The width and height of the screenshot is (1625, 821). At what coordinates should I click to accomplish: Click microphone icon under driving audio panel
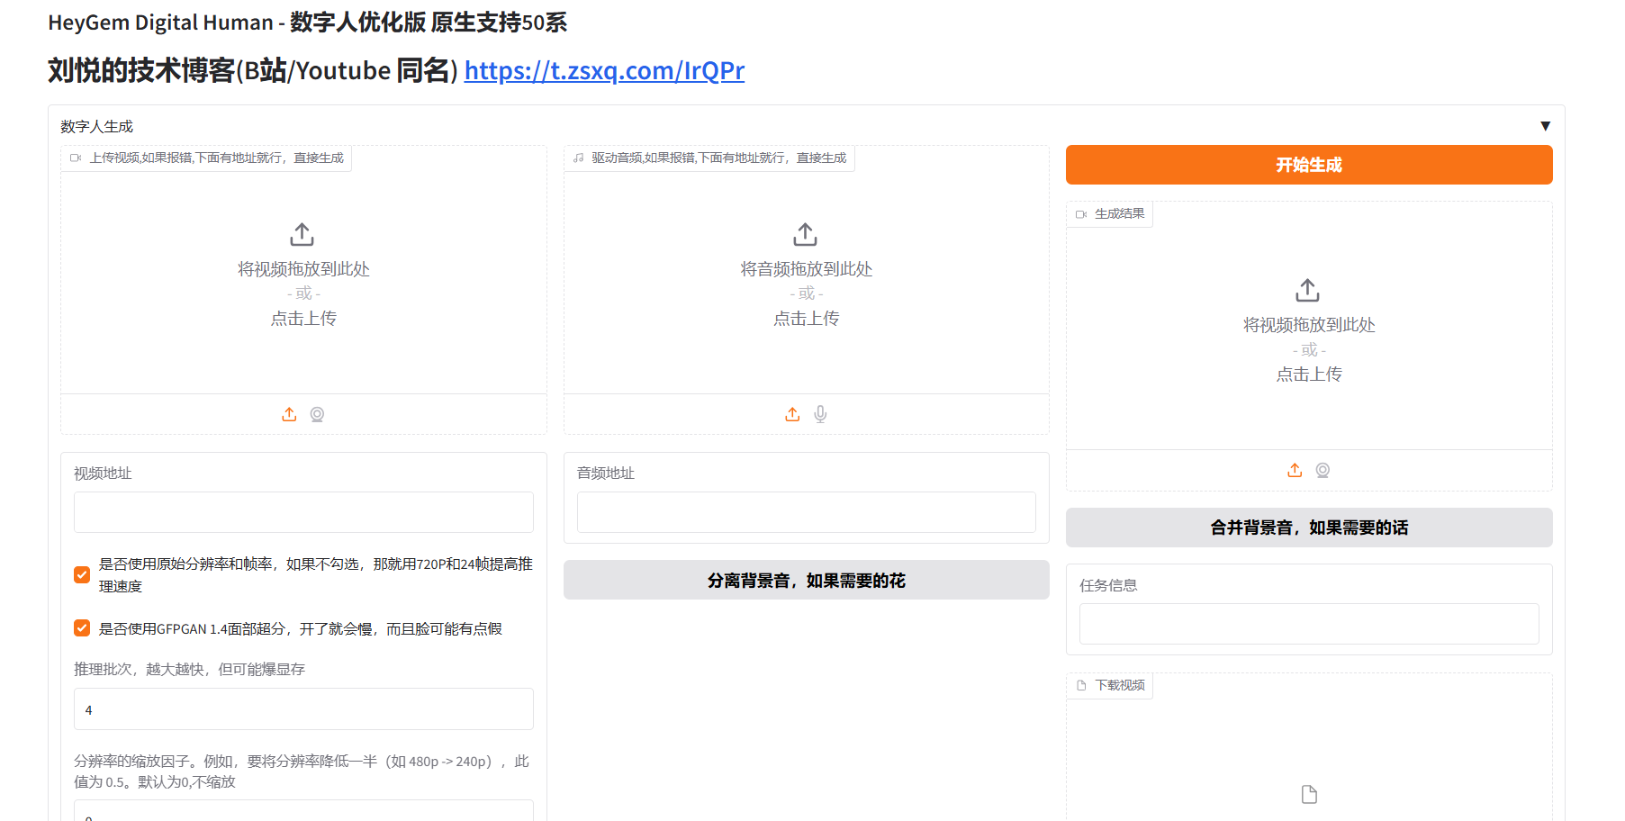(x=820, y=414)
